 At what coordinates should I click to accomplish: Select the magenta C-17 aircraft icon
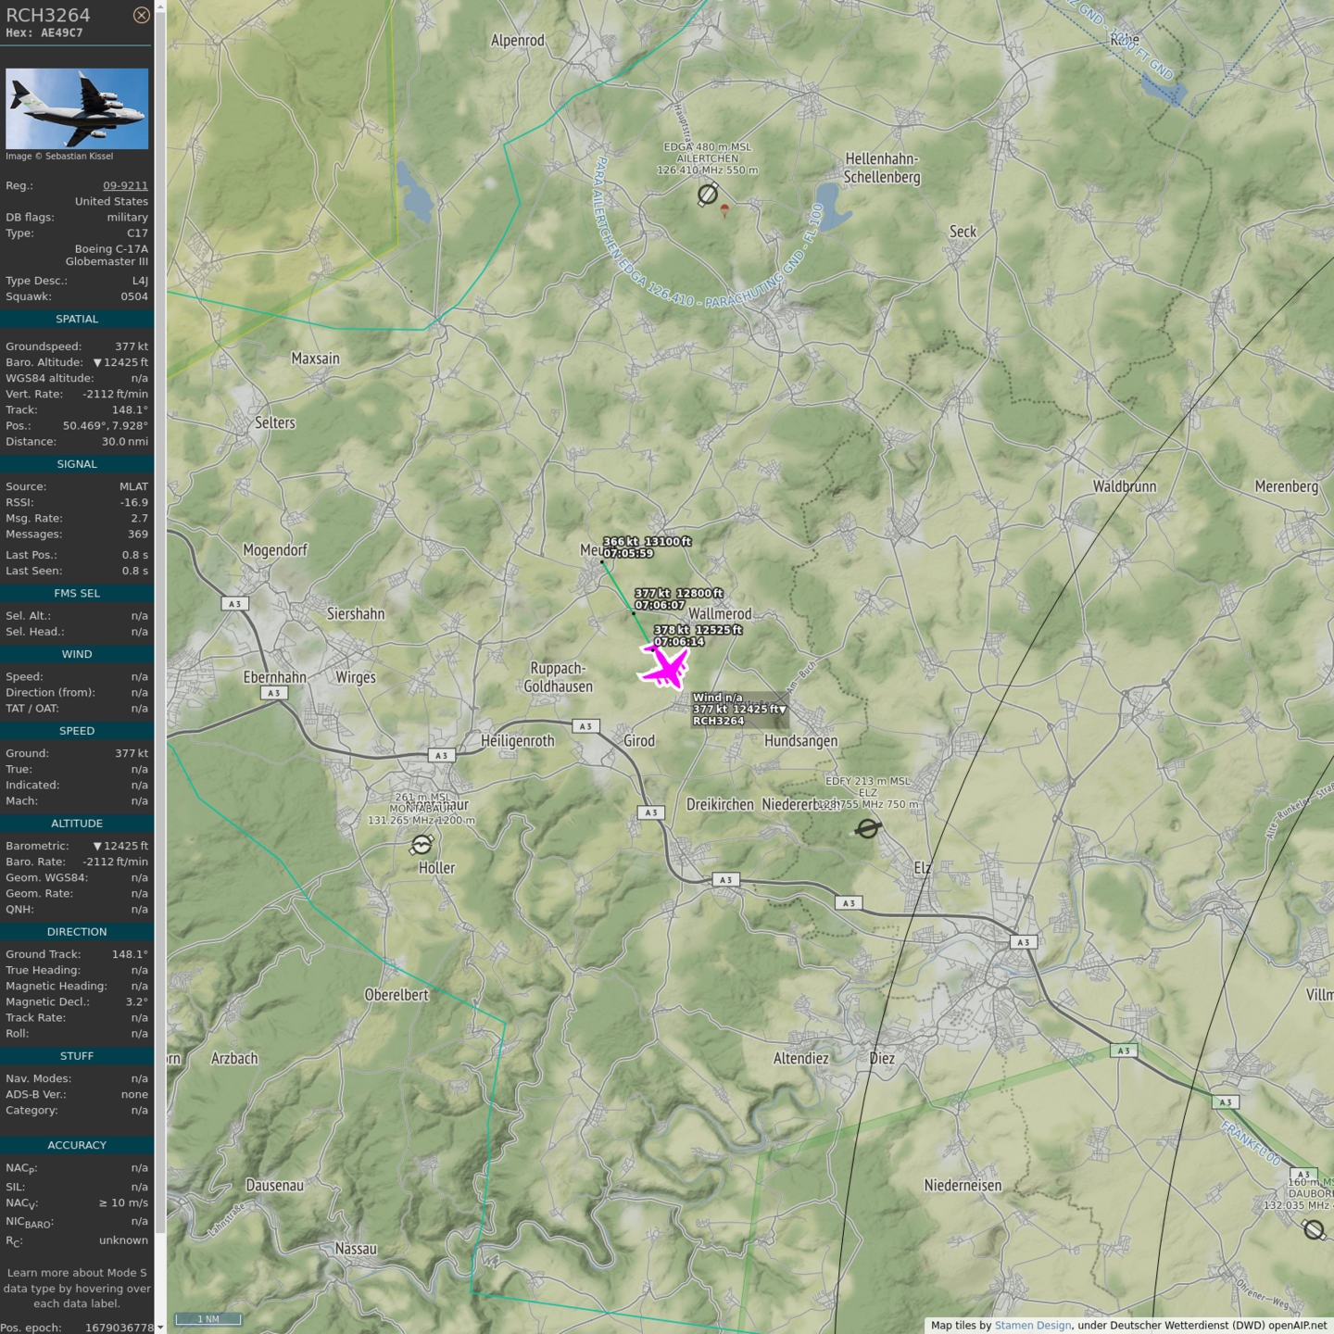(x=664, y=666)
